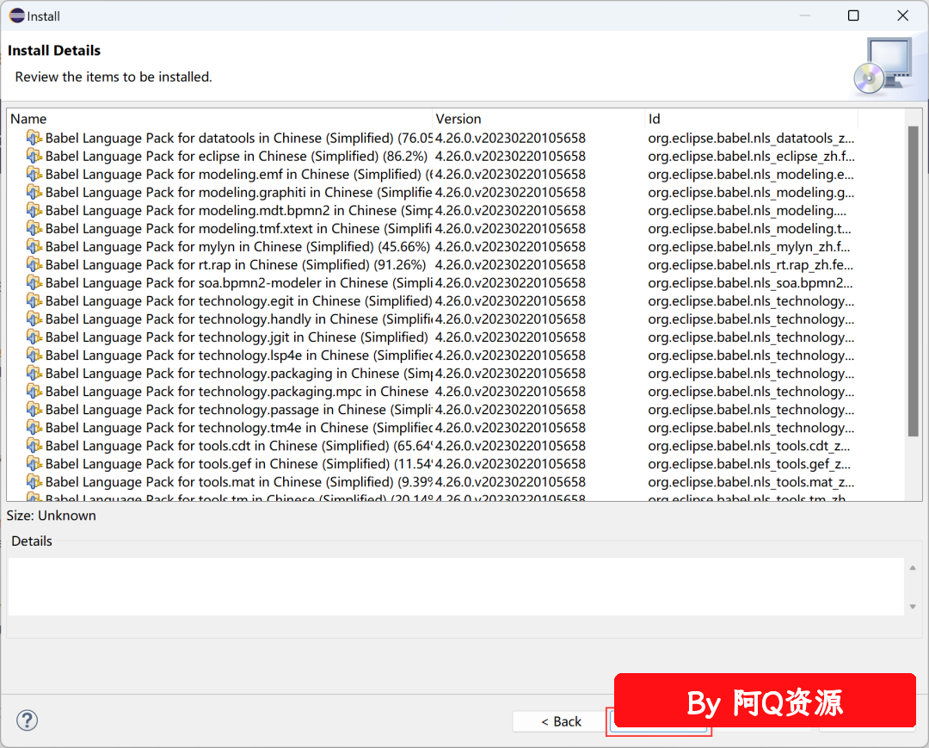Click the rt.rap language pack row icon
Screen dimensions: 929x748
click(34, 264)
